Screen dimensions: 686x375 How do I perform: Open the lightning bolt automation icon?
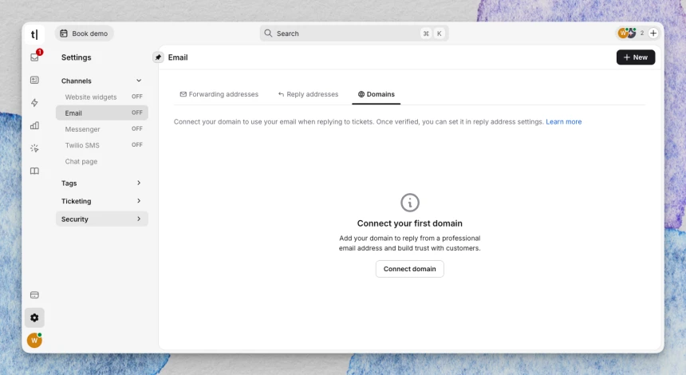pyautogui.click(x=34, y=103)
